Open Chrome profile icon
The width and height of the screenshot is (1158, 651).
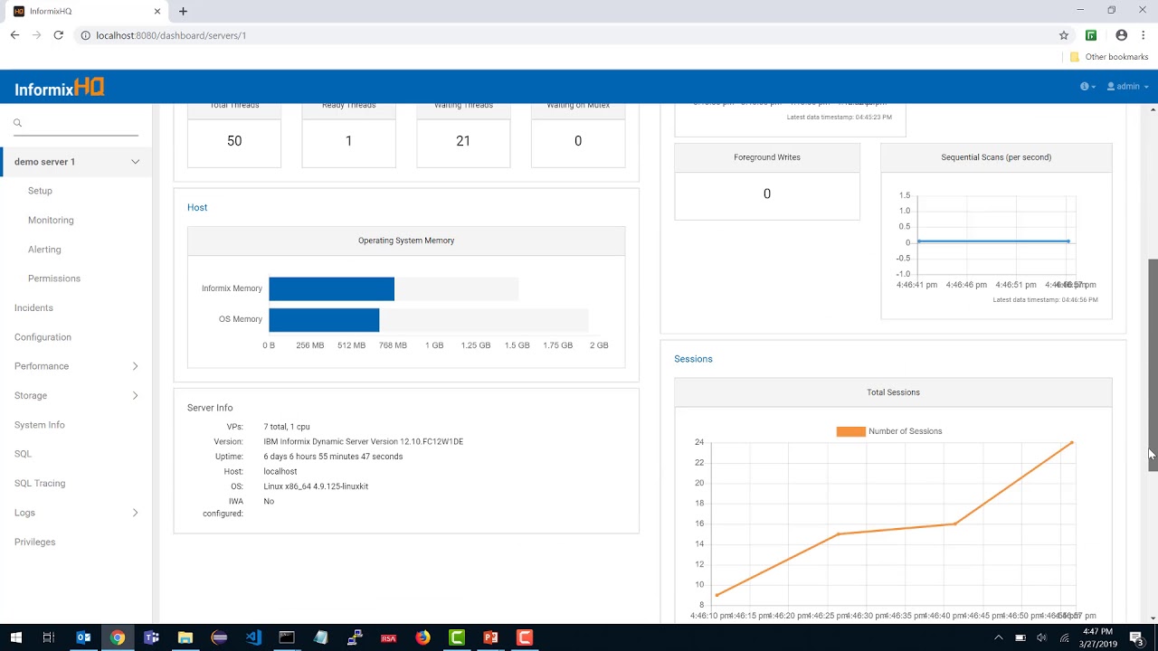coord(1122,35)
